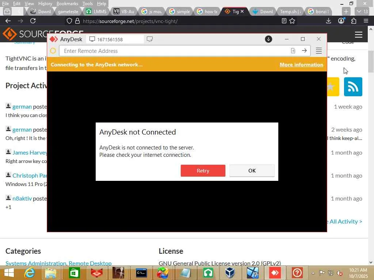Image resolution: width=374 pixels, height=280 pixels.
Task: Click the site security padlock icon
Action: (77, 21)
